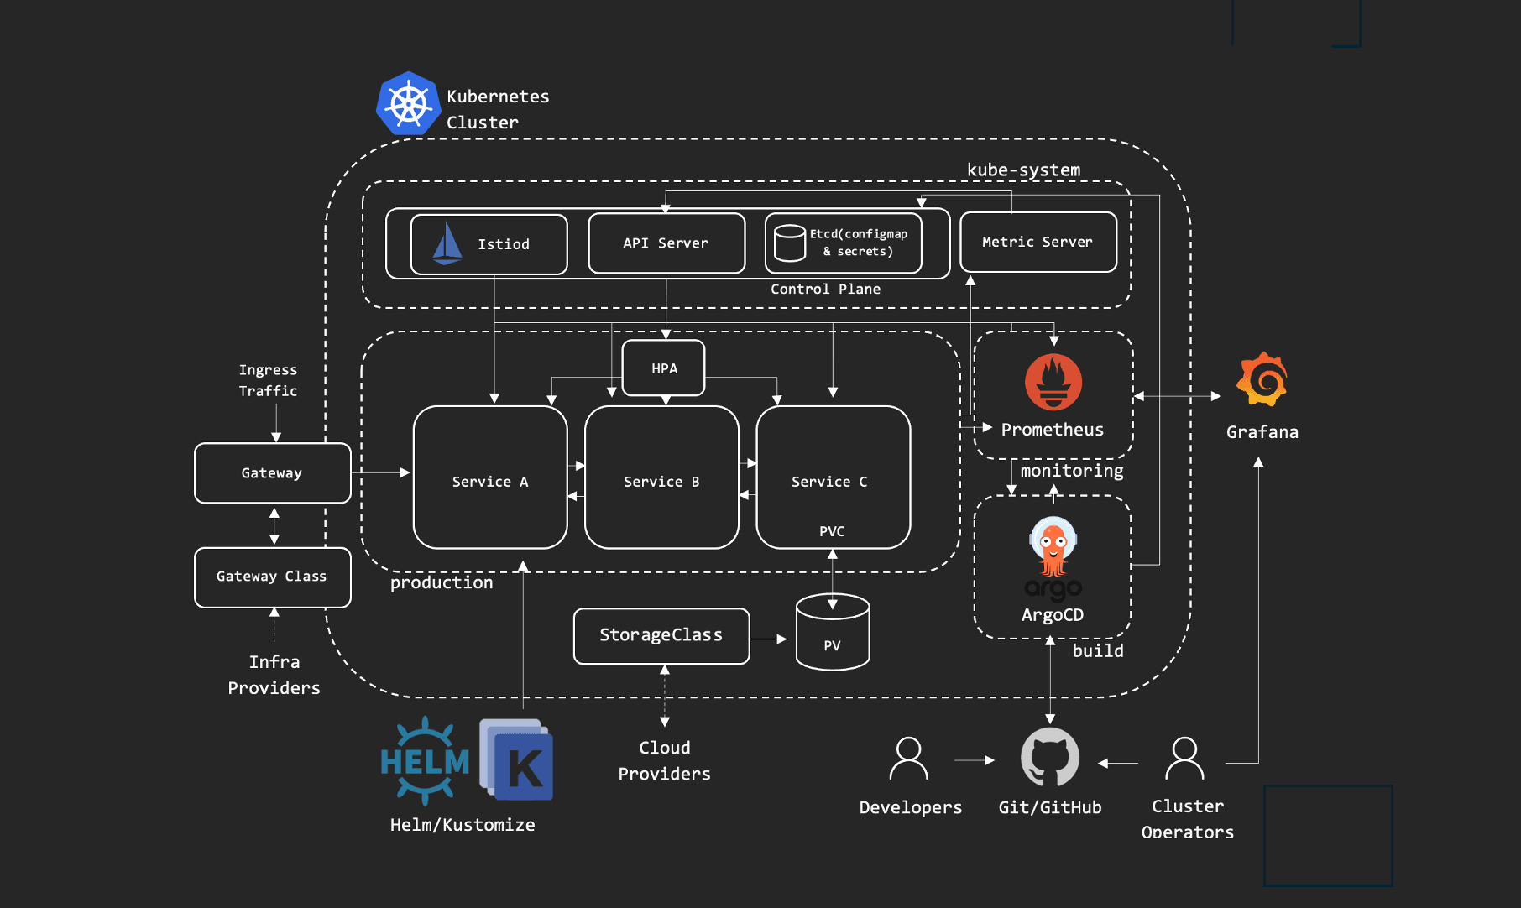Click the Cluster Operators person icon

point(1184,759)
